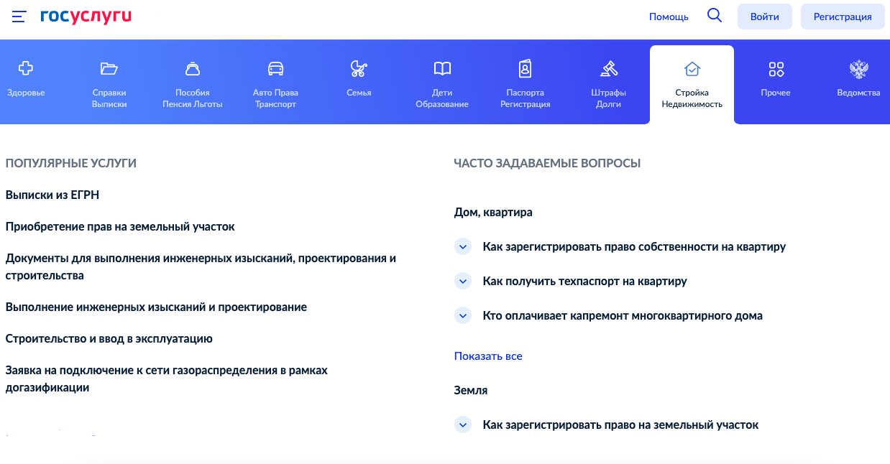Click Показать все link

tap(488, 356)
